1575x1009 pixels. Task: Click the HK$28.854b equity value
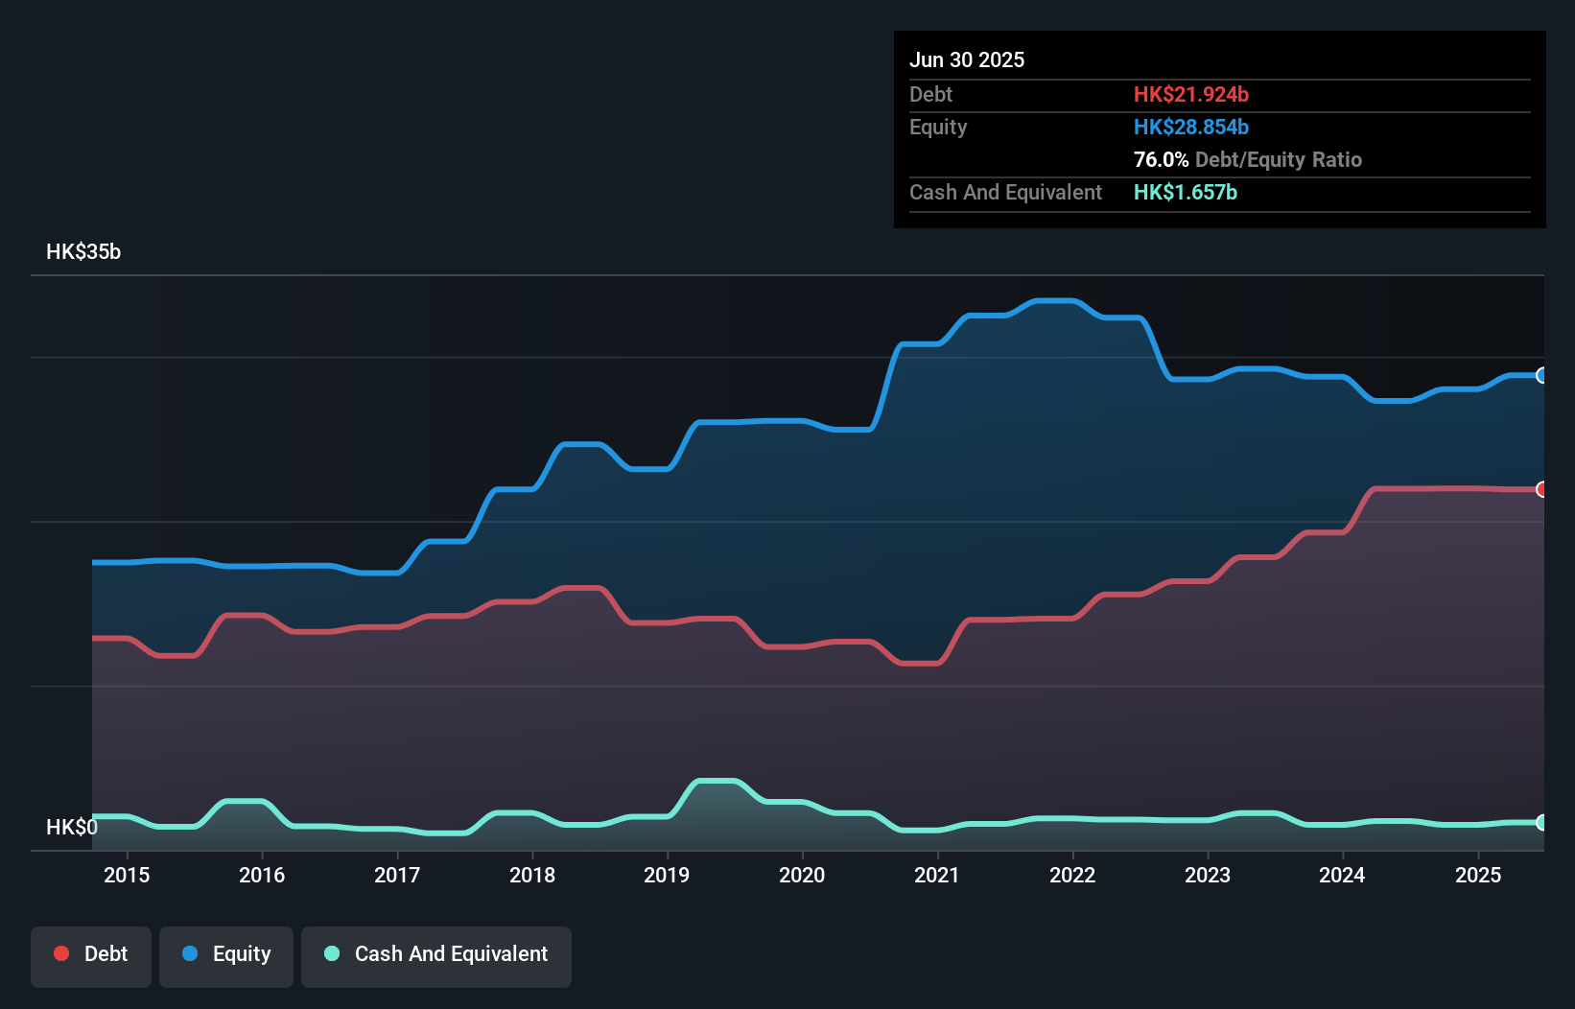coord(1191,126)
